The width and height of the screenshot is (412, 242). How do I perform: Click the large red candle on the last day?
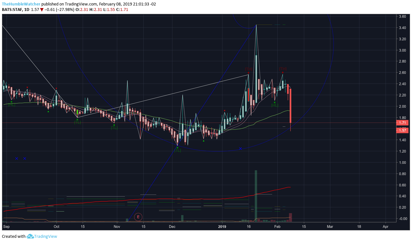(x=291, y=106)
